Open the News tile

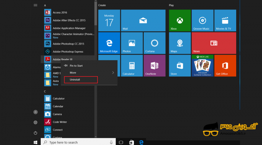click(x=214, y=43)
